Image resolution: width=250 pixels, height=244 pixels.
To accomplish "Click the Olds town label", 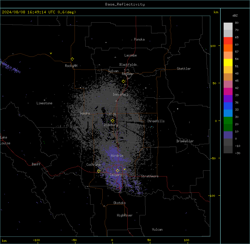I will coord(113,114).
